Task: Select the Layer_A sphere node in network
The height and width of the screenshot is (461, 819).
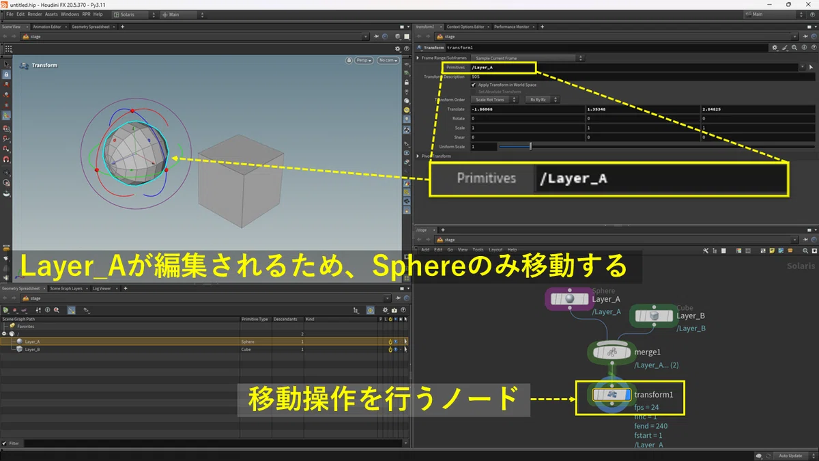Action: (569, 299)
